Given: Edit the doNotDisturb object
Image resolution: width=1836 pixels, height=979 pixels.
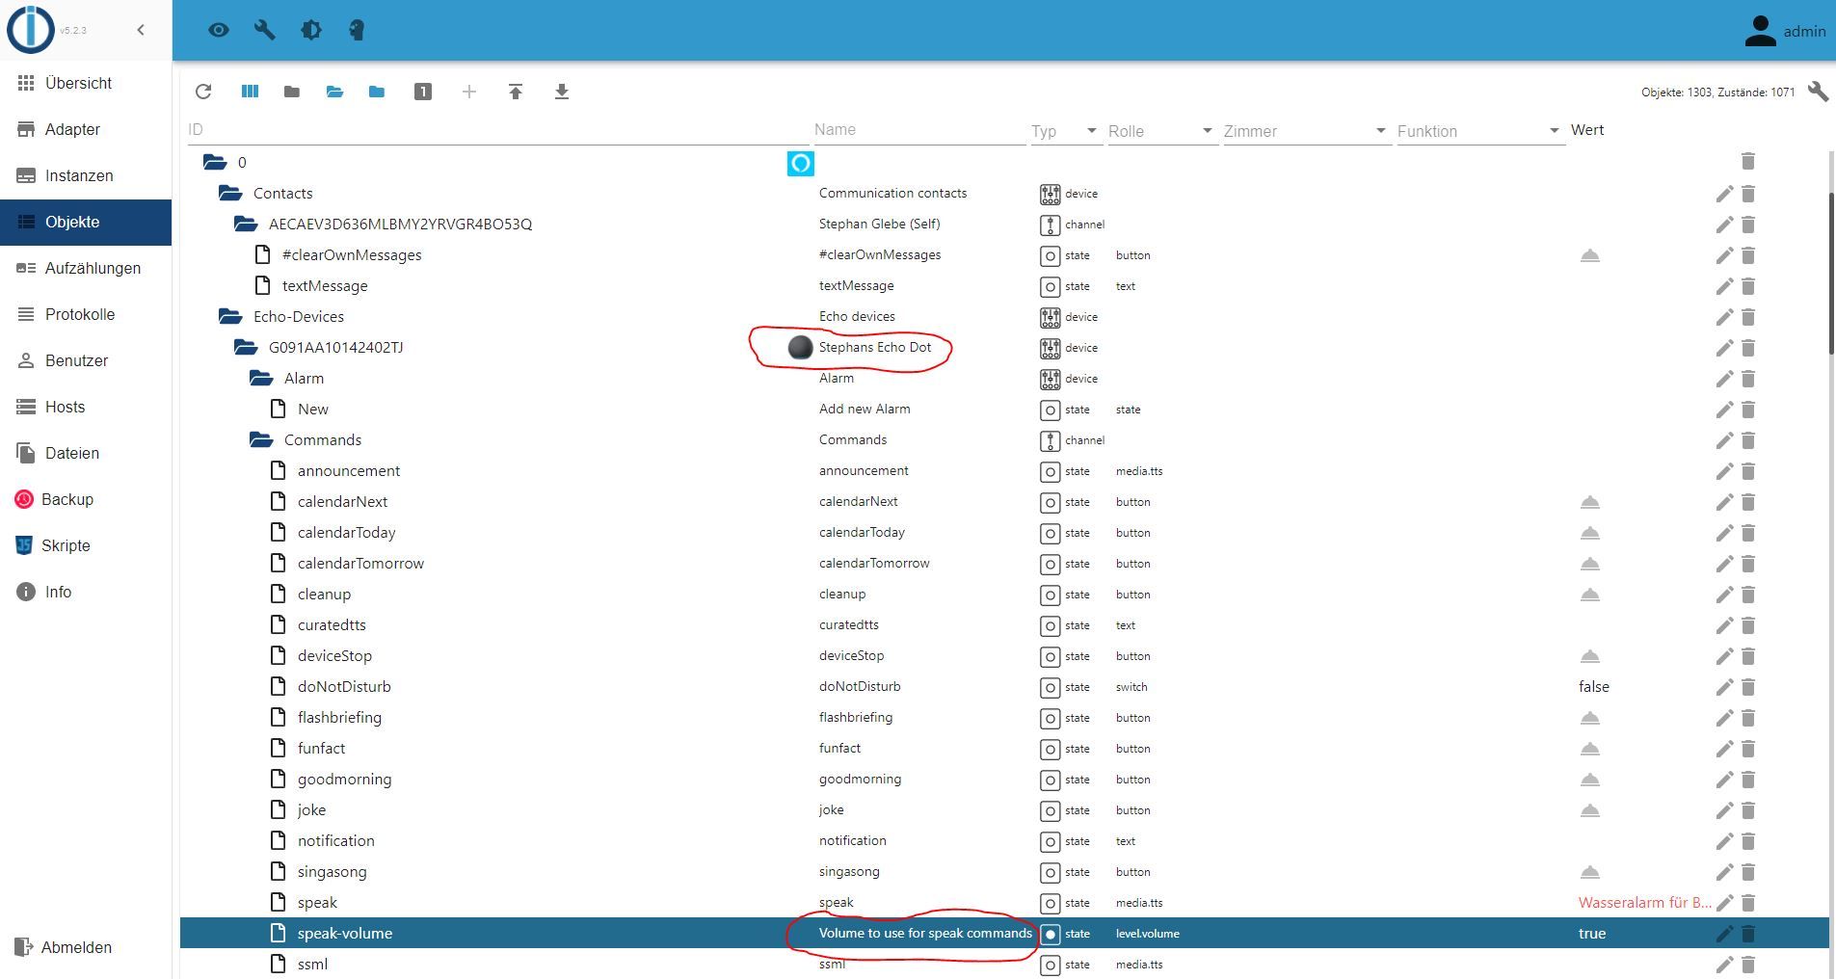Looking at the screenshot, I should click(x=1724, y=687).
